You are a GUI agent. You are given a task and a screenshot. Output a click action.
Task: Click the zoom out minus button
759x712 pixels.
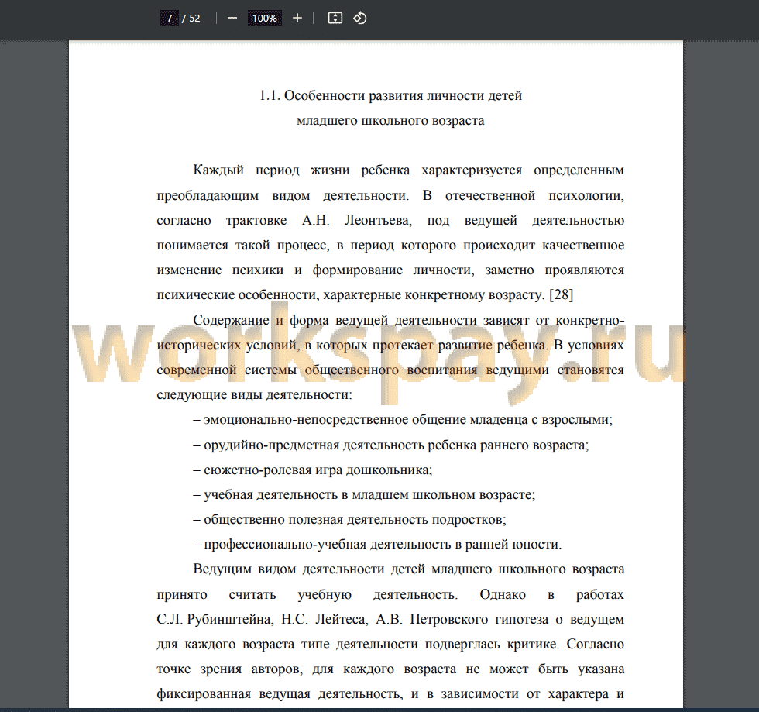point(232,19)
